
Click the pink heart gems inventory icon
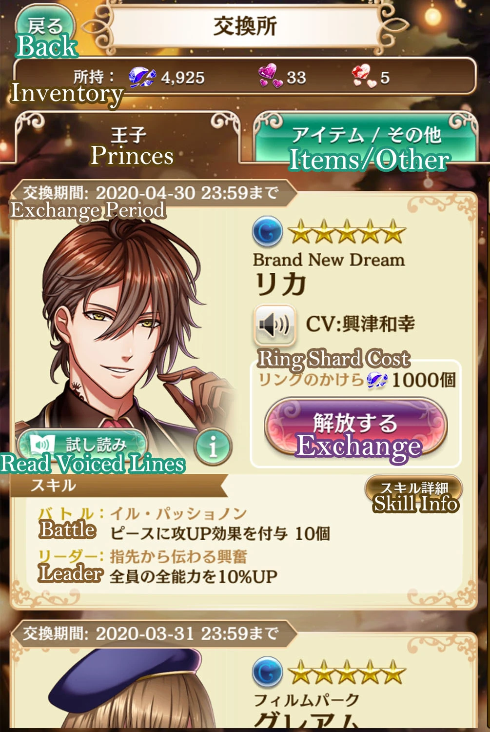point(270,77)
